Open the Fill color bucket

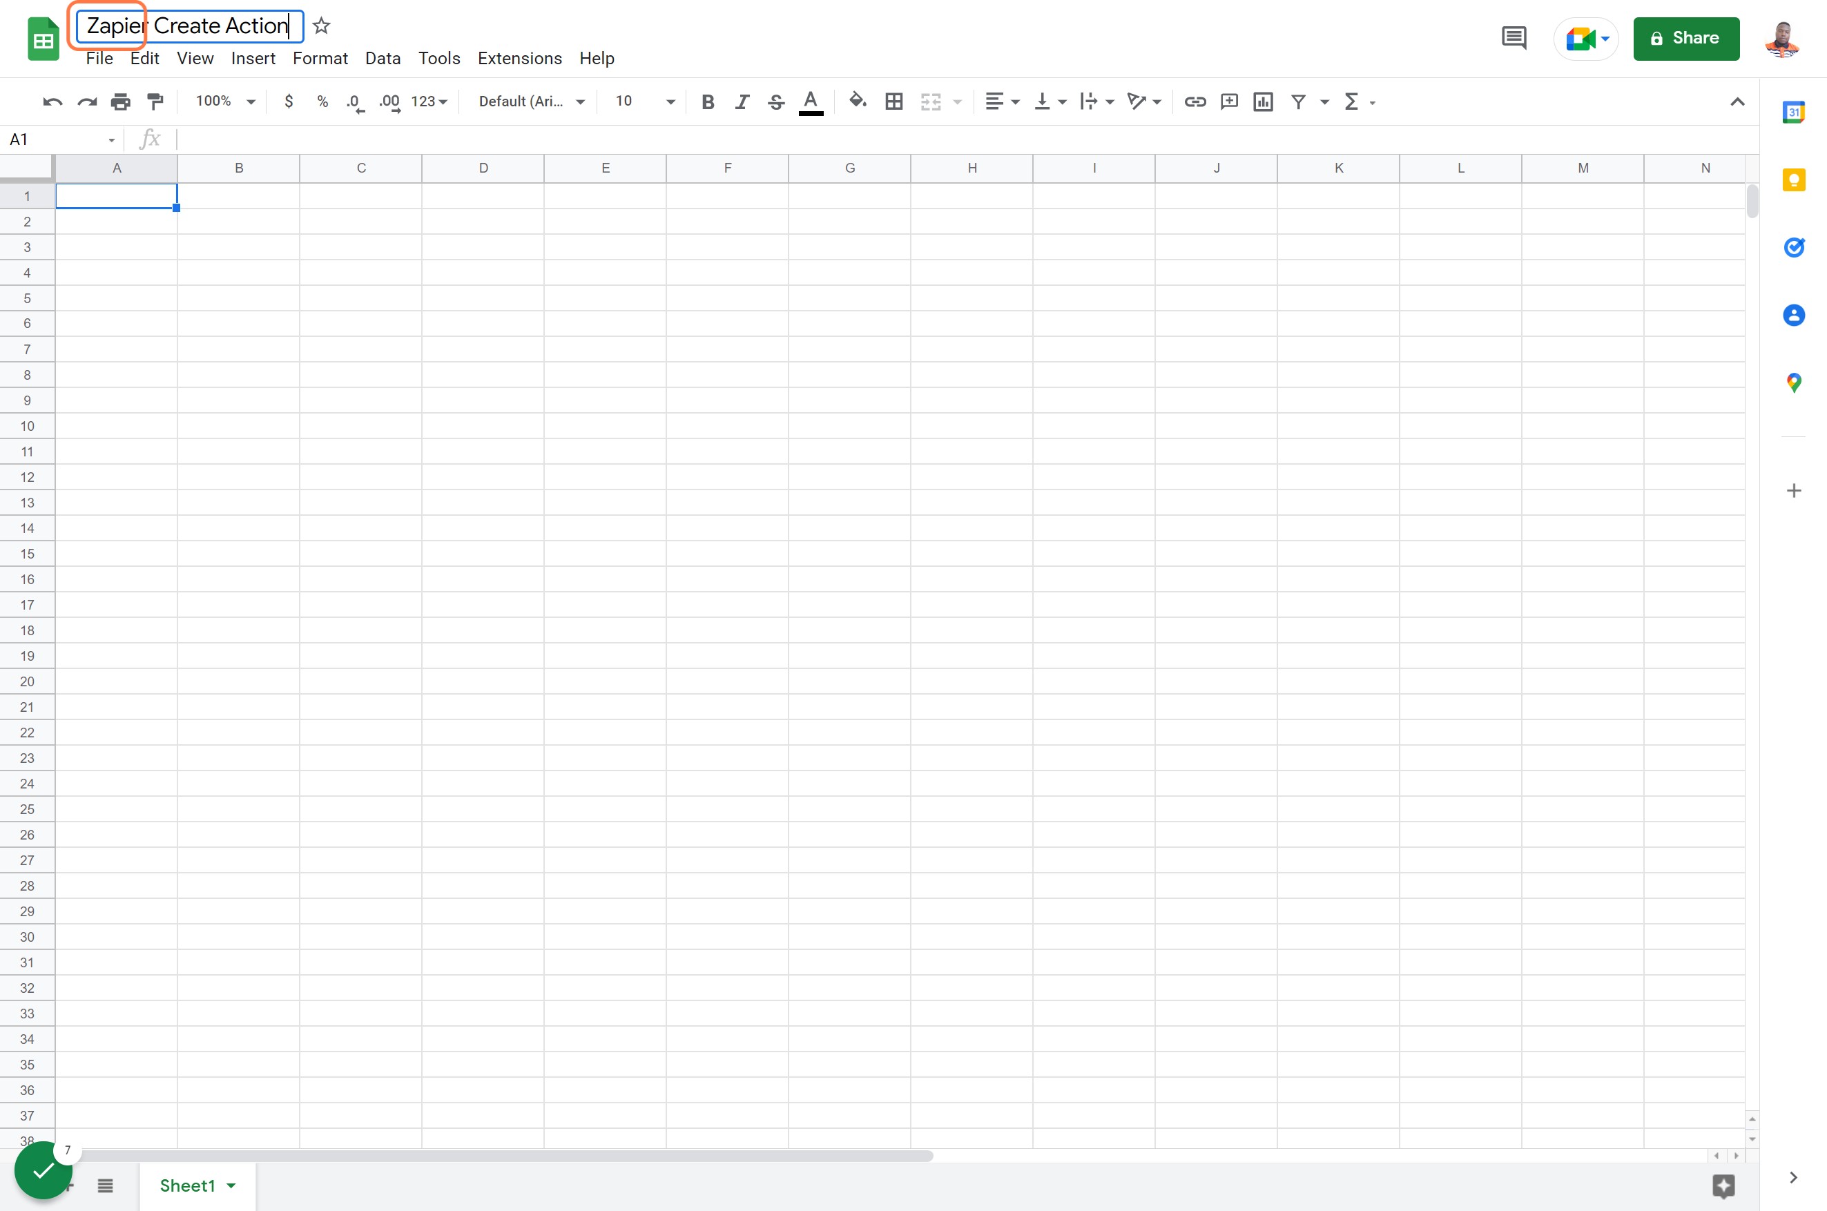[857, 100]
